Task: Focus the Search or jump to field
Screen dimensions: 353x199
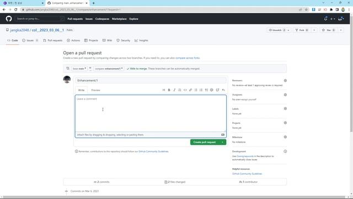Action: pos(40,19)
